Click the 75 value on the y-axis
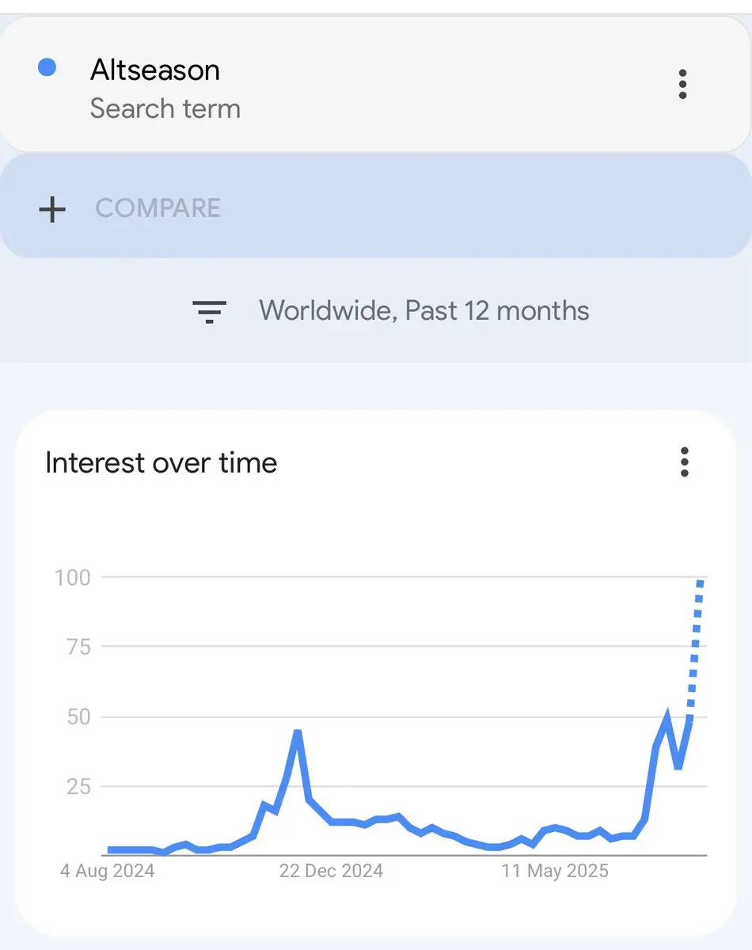The height and width of the screenshot is (950, 752). pos(77,648)
